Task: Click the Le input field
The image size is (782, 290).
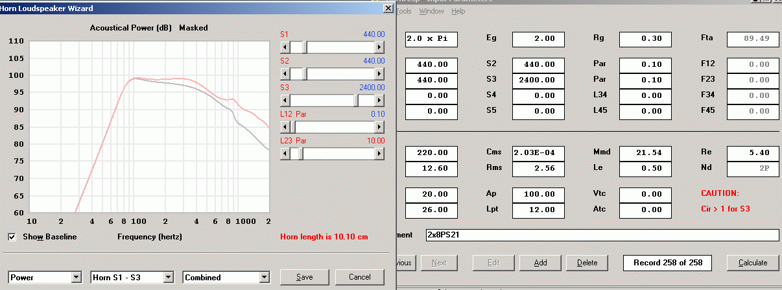Action: 645,169
